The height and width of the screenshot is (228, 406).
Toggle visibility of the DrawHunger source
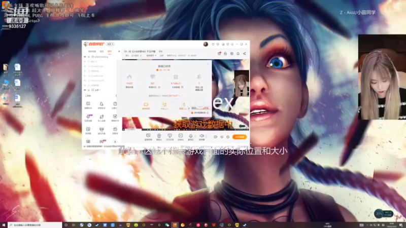coord(85,66)
